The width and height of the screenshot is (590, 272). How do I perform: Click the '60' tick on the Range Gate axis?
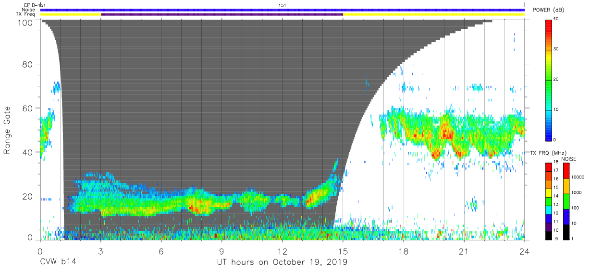click(28, 108)
